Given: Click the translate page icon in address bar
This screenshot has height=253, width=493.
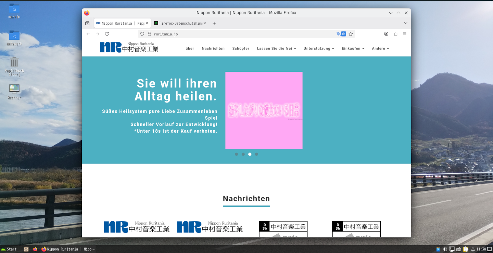Looking at the screenshot, I should coord(339,34).
